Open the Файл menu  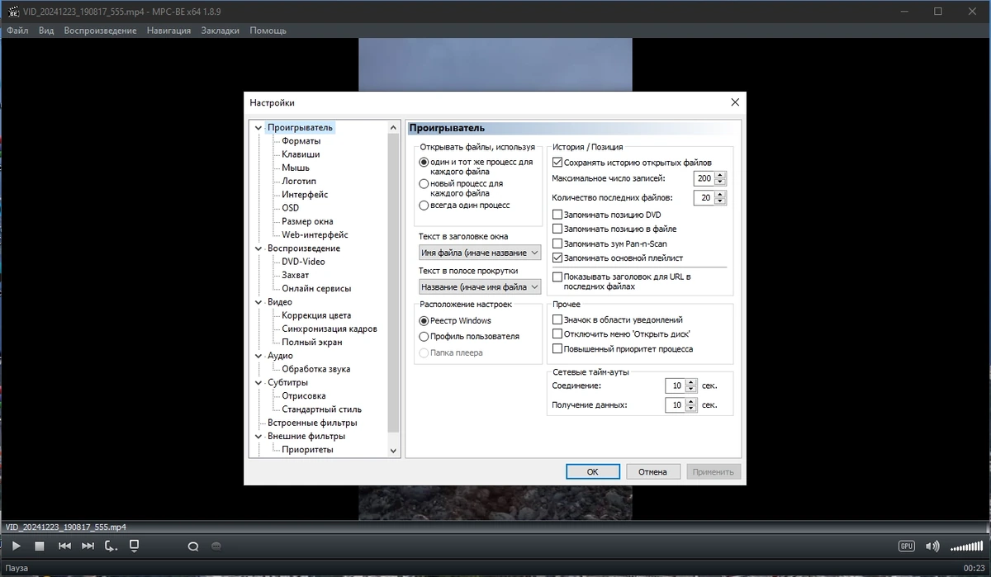click(17, 31)
